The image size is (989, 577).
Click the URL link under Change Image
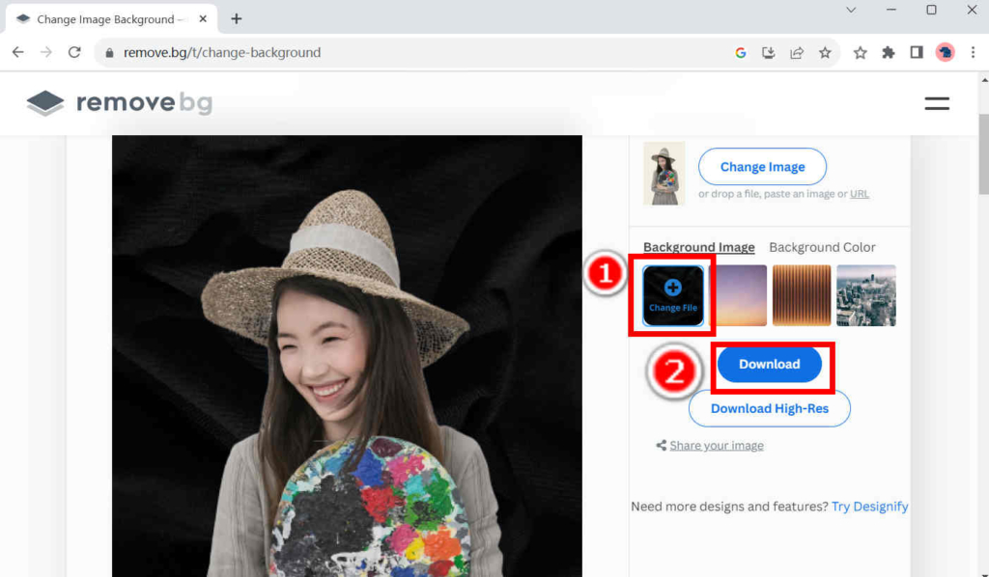click(x=859, y=193)
